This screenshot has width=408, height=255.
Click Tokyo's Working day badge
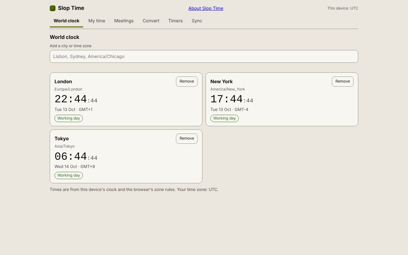coord(69,175)
